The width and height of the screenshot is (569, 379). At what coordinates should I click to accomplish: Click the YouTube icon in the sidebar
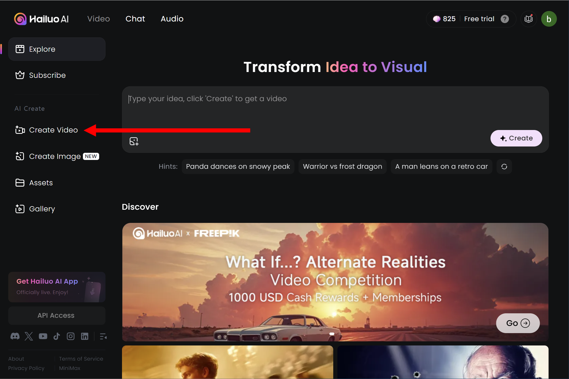point(43,336)
